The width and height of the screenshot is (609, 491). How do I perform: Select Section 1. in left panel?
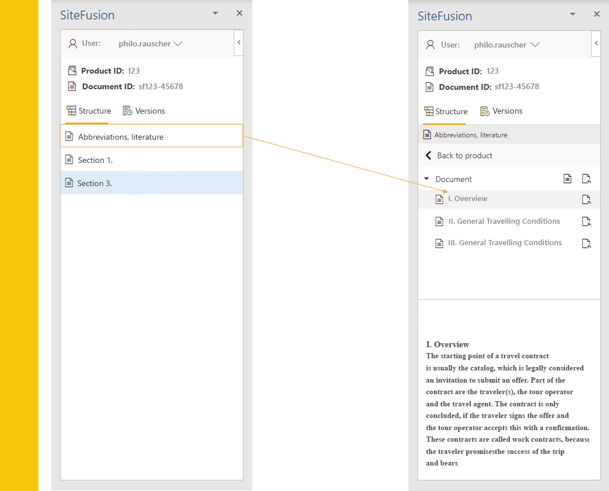coord(151,159)
